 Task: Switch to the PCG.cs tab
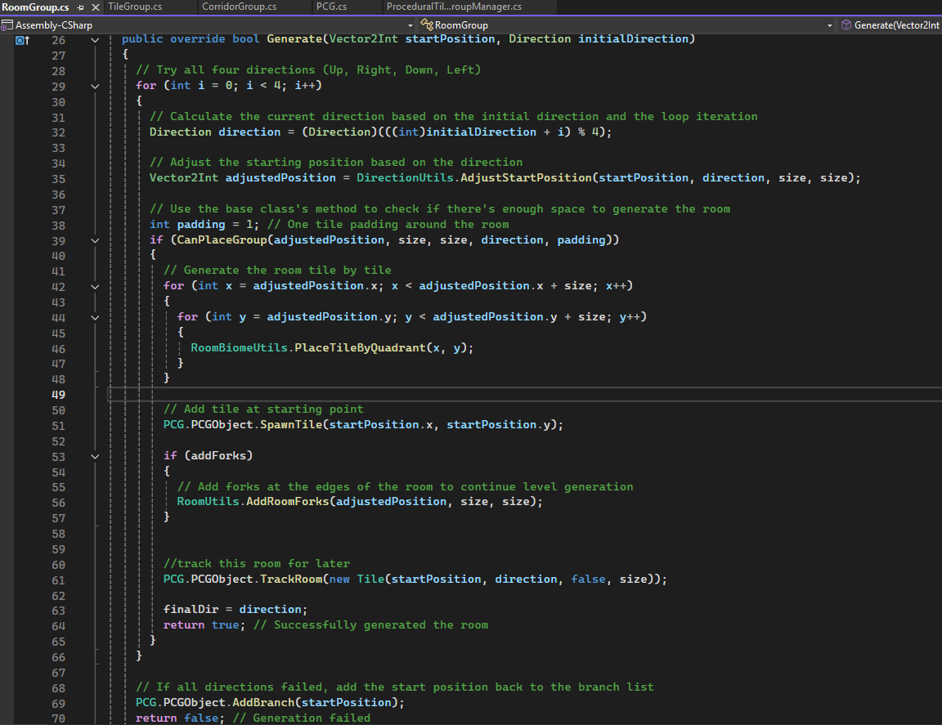330,7
